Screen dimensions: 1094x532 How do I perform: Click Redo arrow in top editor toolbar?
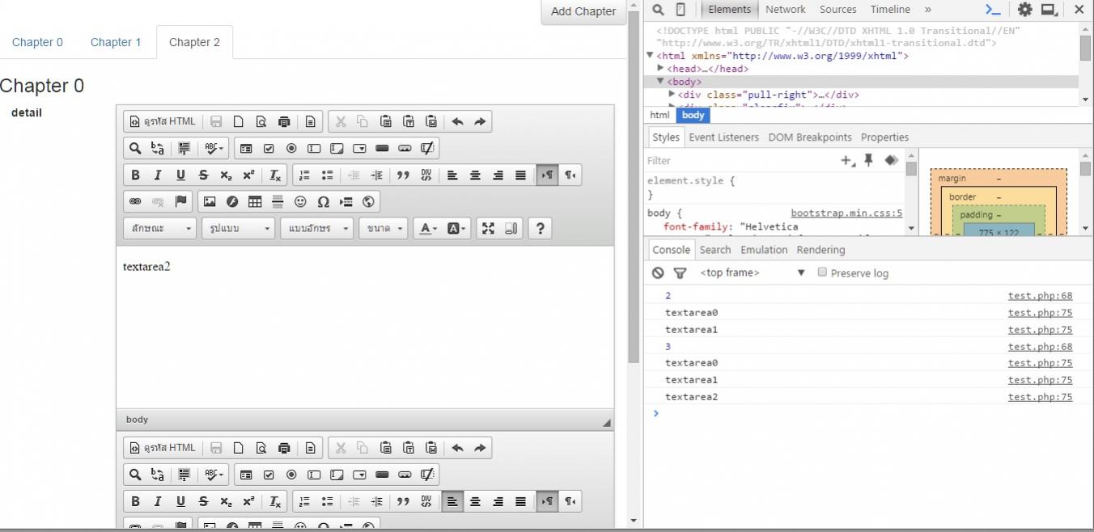pos(480,121)
